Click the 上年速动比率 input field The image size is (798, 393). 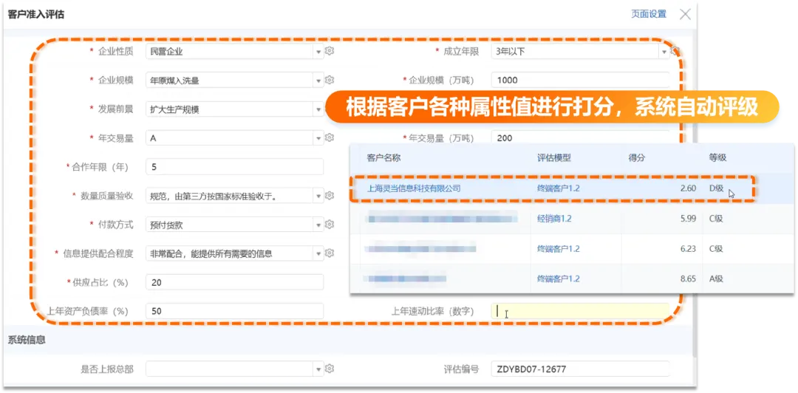click(x=580, y=311)
